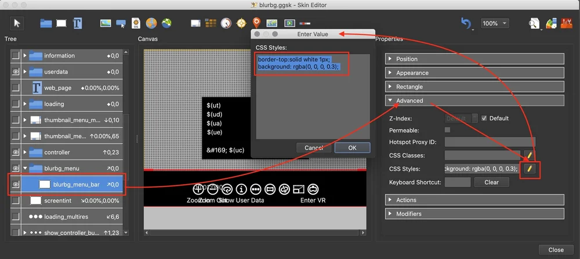Viewport: 580px width, 259px height.
Task: Select the Video element tool
Action: pos(289,23)
